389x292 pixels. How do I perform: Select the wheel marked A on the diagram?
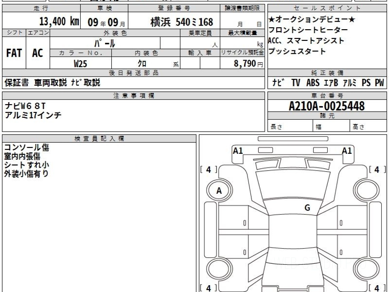point(219,191)
